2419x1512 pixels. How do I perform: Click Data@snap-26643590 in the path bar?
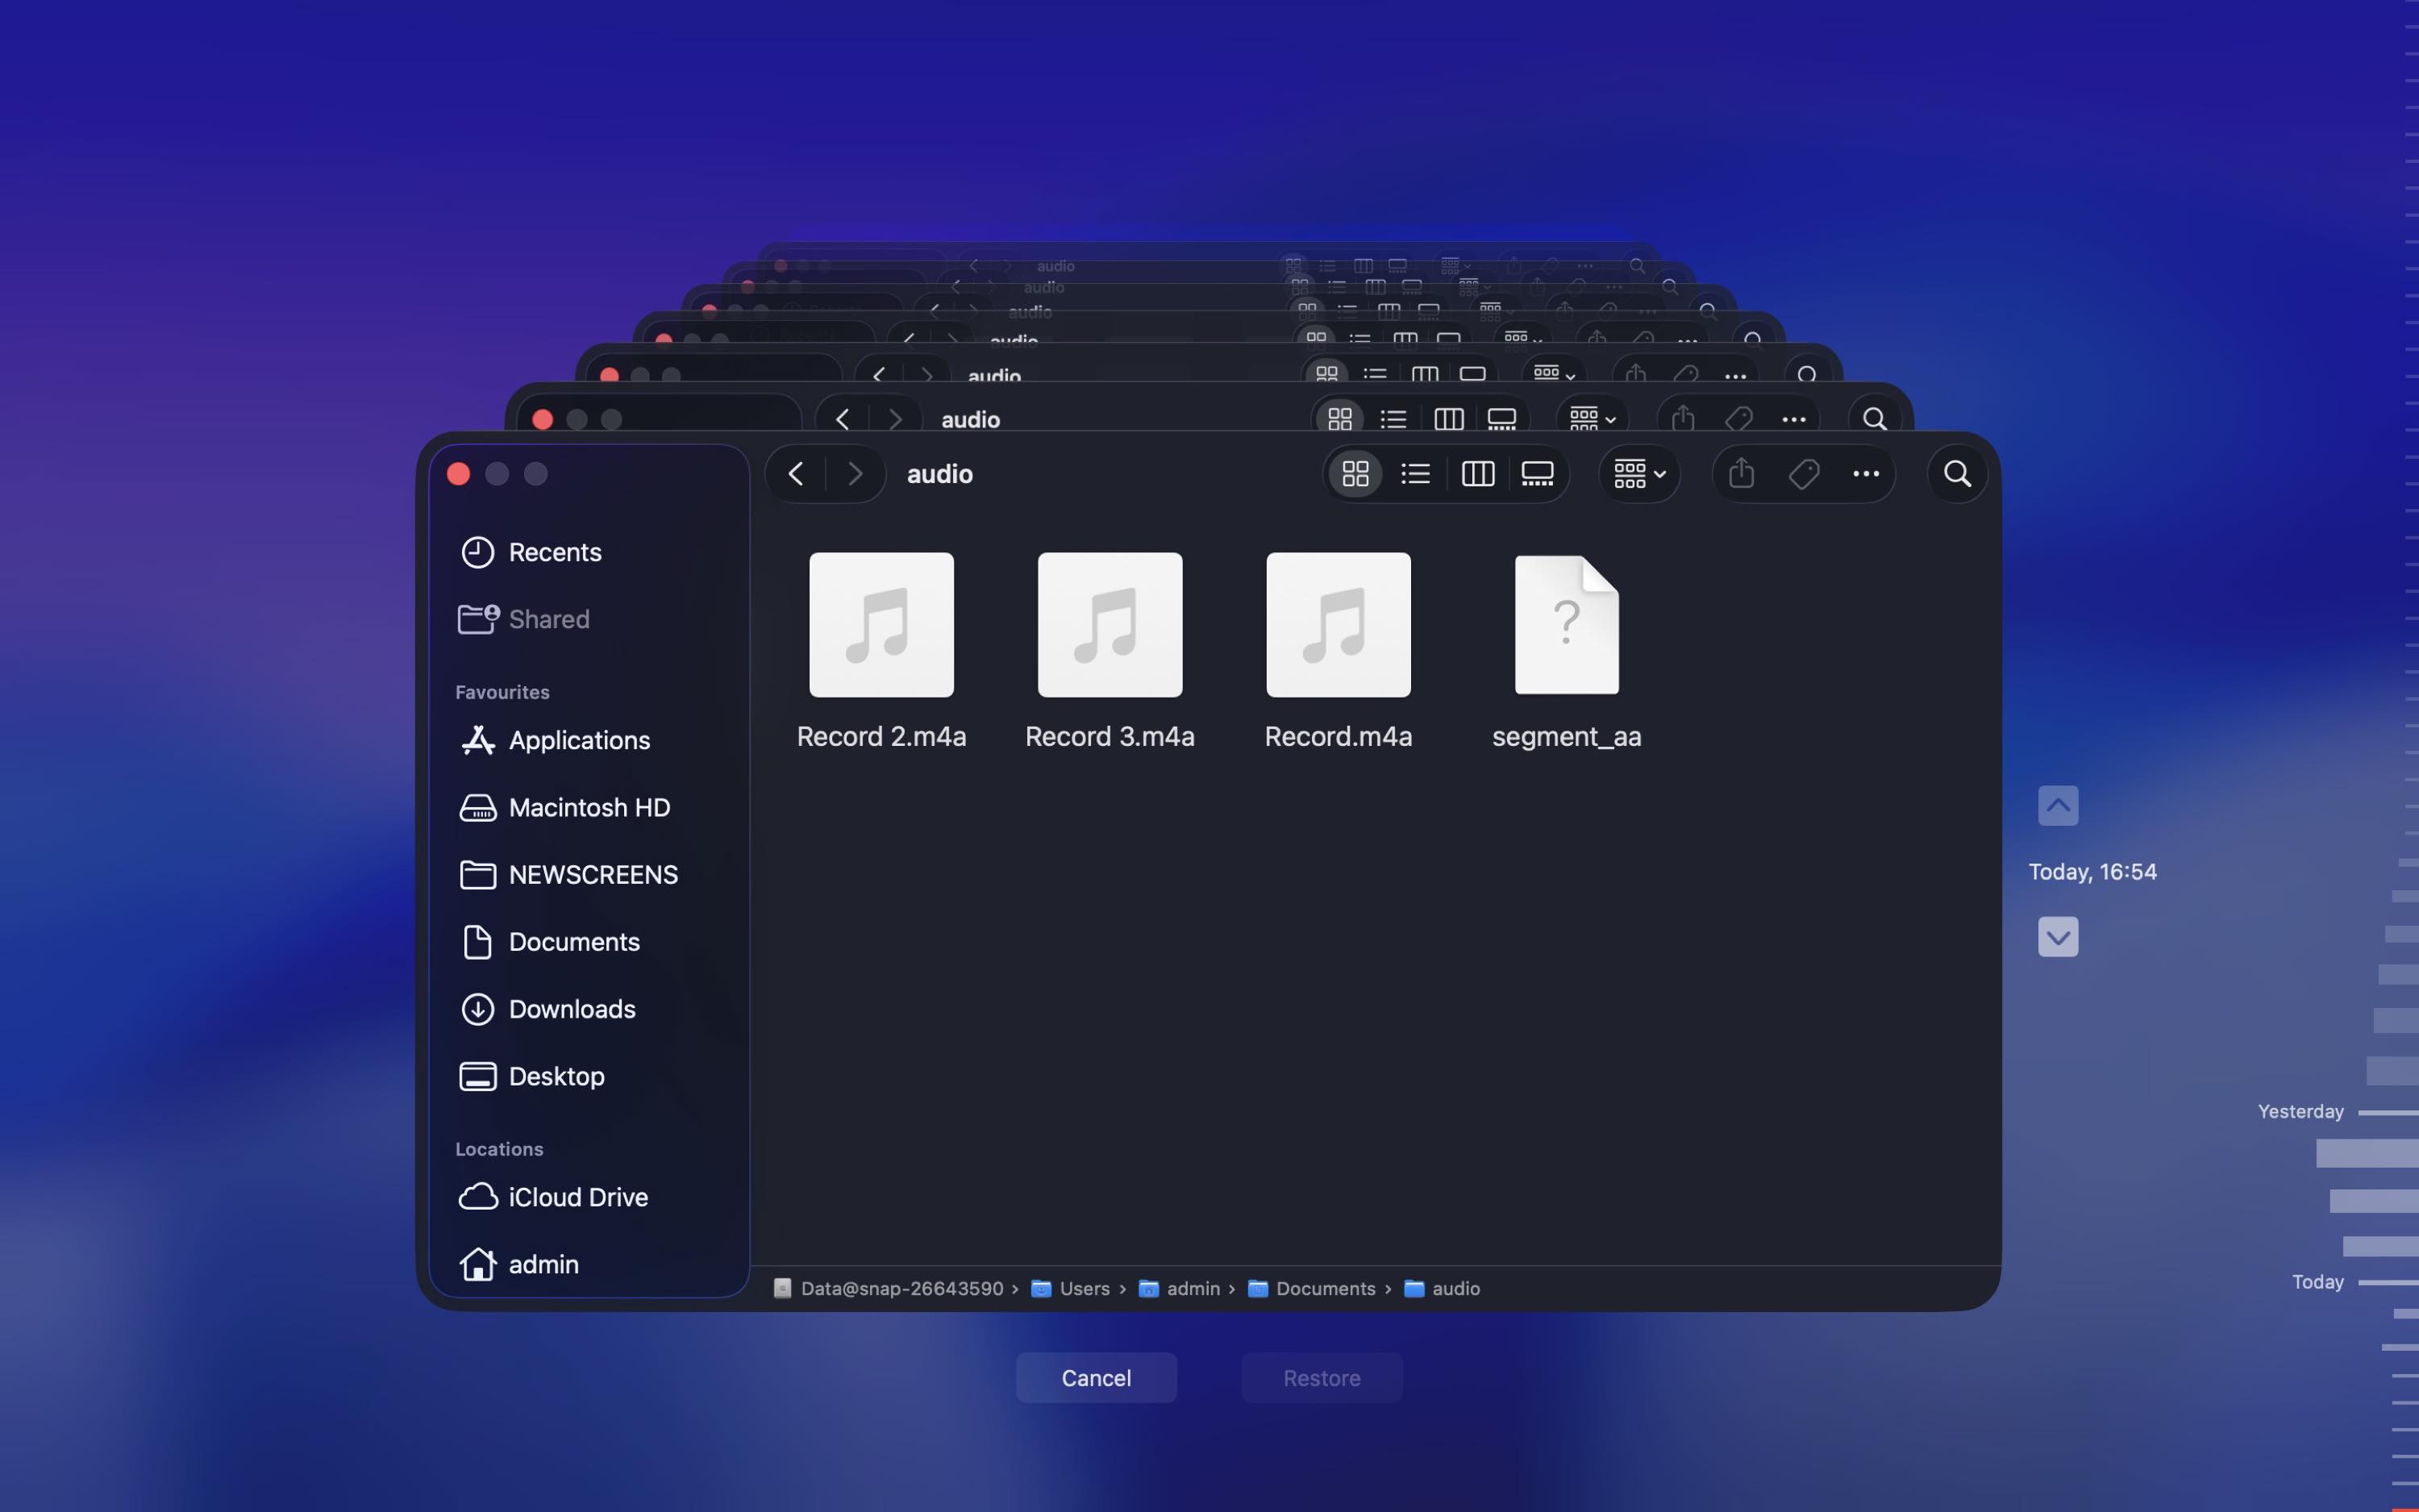pos(888,1288)
